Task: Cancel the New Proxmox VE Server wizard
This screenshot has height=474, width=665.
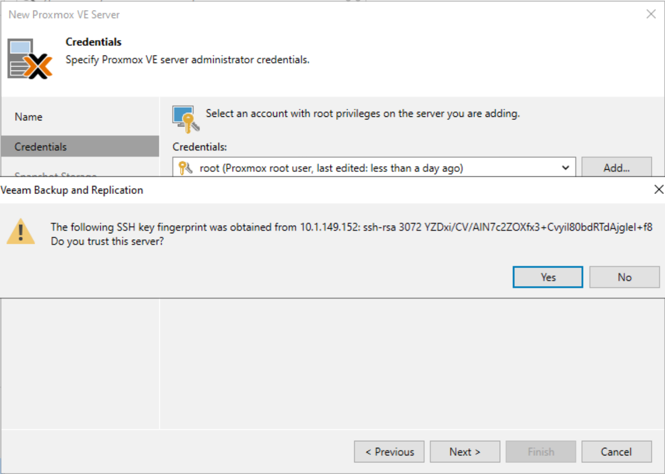Action: pos(616,451)
